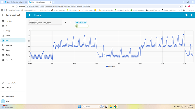Click the Not secure site indicator

(x=21, y=6)
